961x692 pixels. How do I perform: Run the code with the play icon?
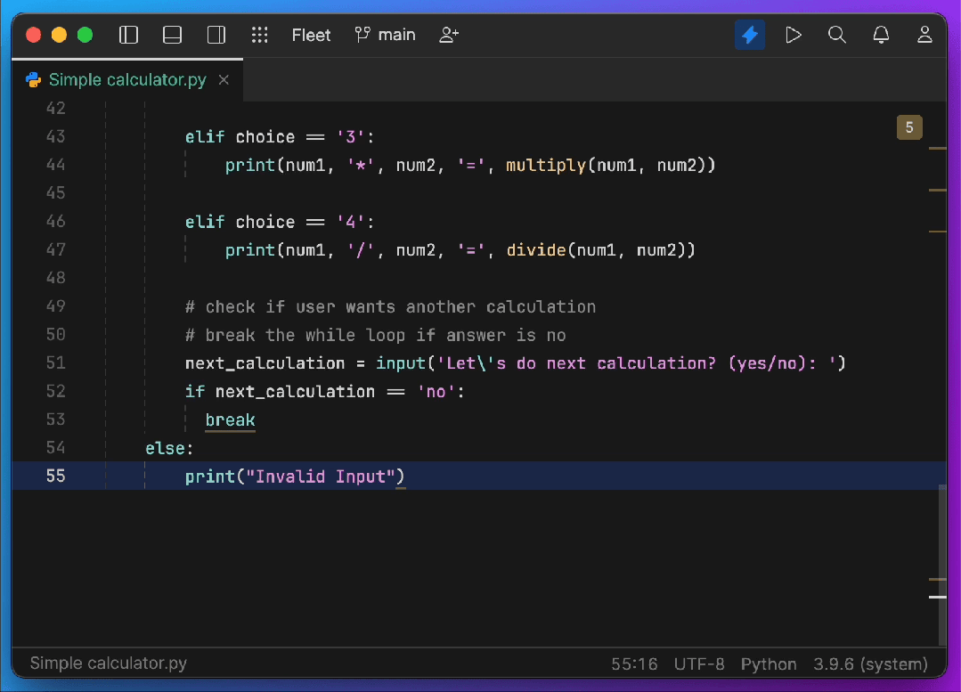click(x=794, y=35)
